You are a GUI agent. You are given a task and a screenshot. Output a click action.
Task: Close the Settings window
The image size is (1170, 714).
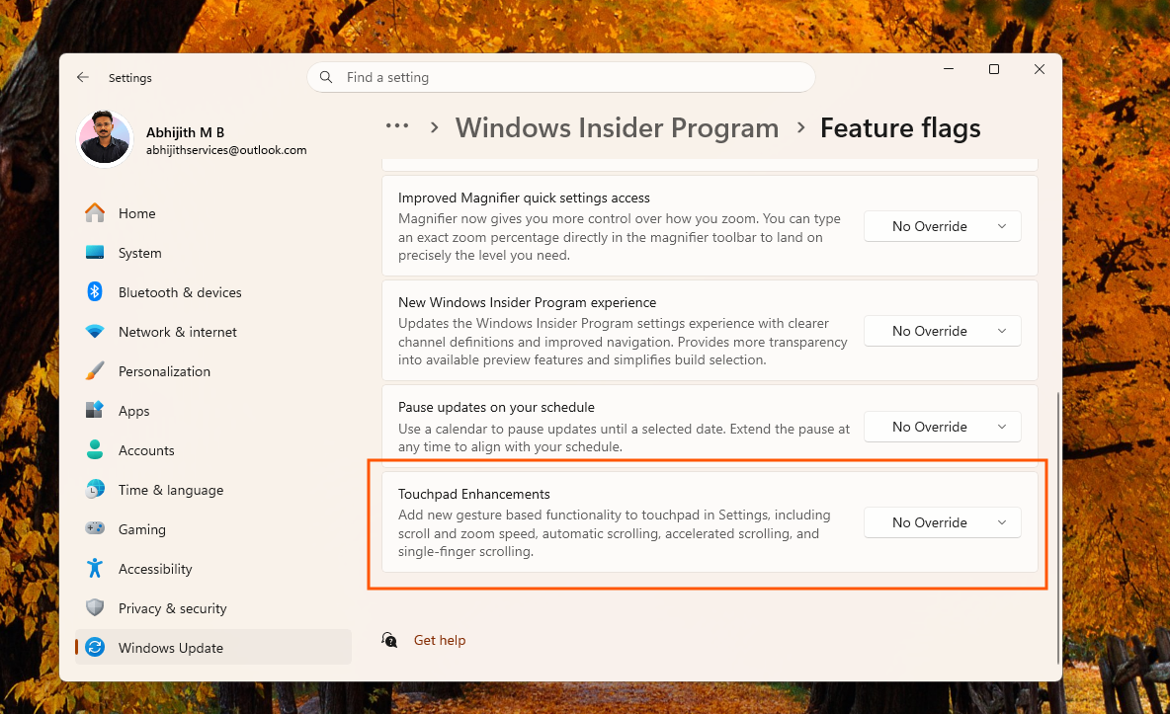pyautogui.click(x=1040, y=69)
